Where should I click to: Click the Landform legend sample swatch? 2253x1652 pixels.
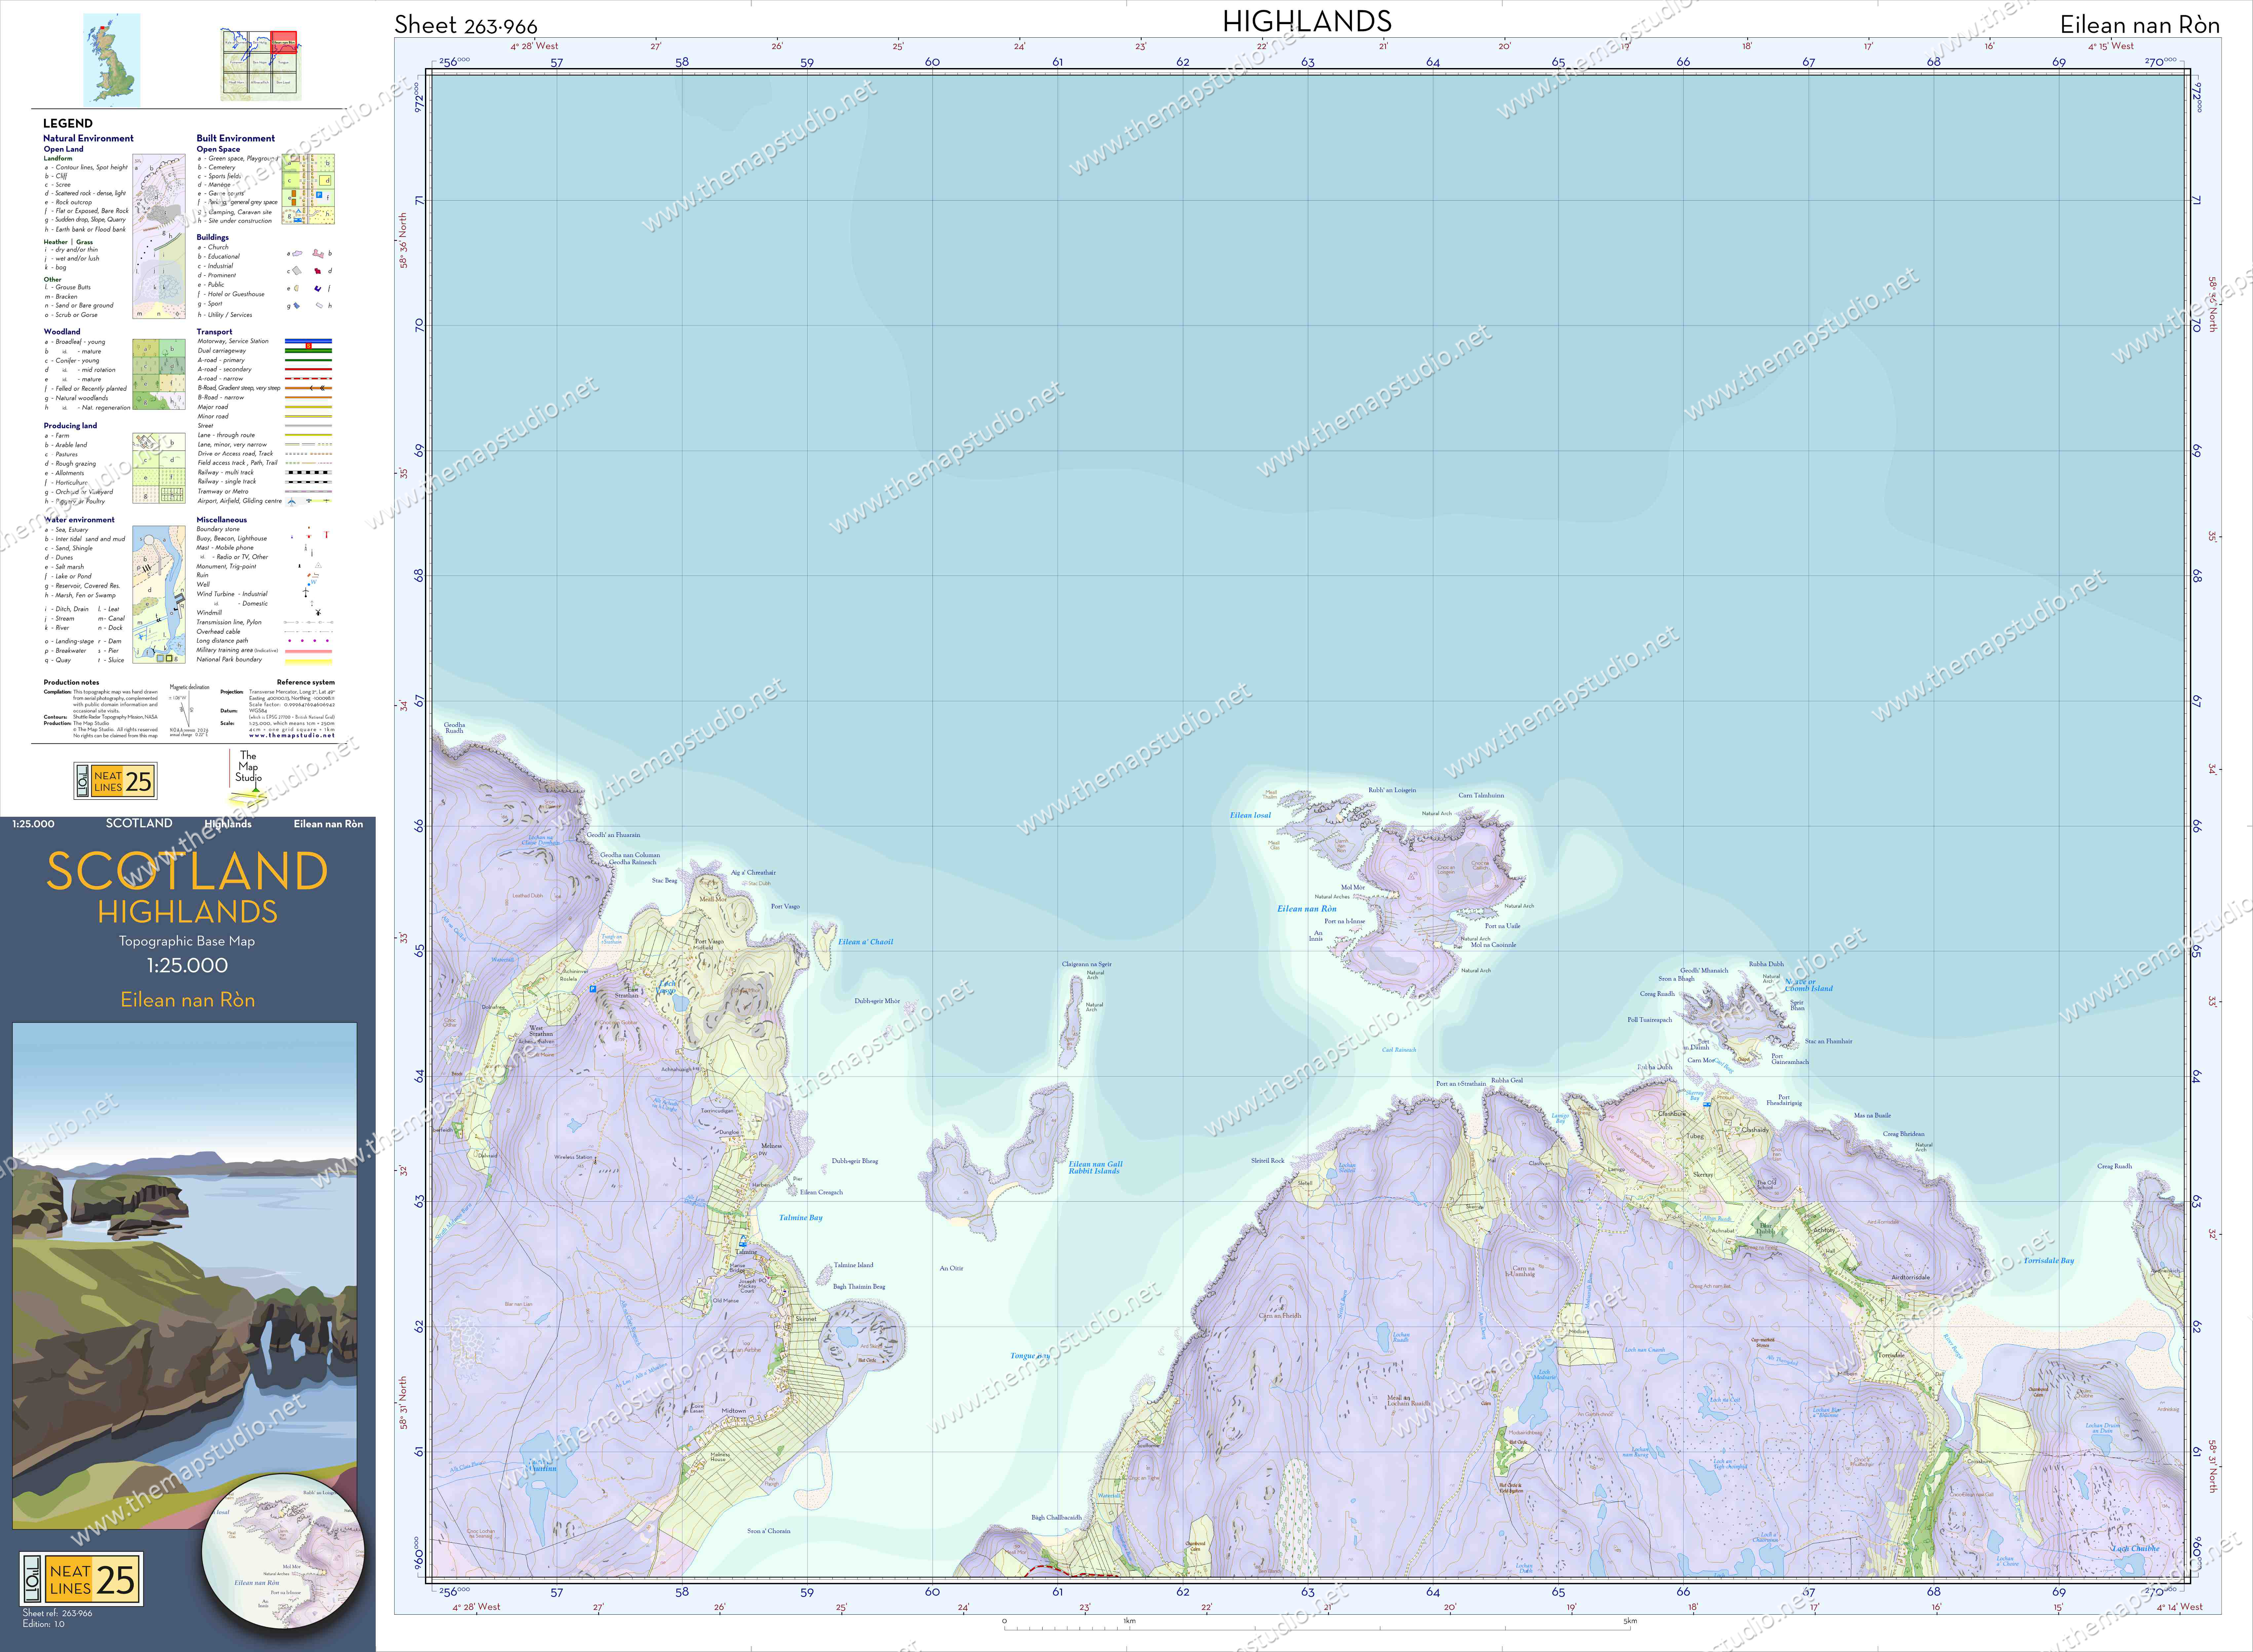point(159,236)
